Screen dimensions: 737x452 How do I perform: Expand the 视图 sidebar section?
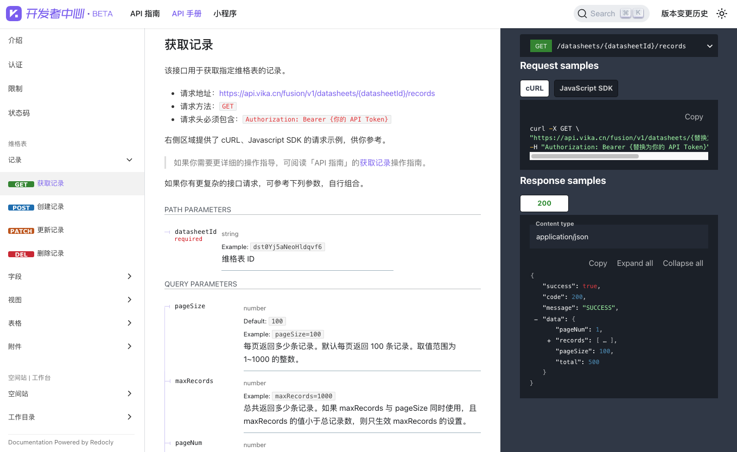point(129,300)
